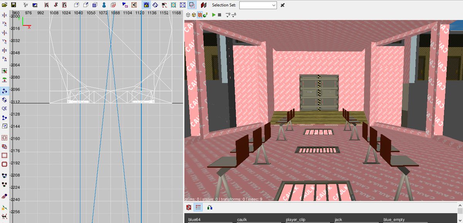Click the red-dotted nodes toolbar icon

pyautogui.click(x=165, y=5)
